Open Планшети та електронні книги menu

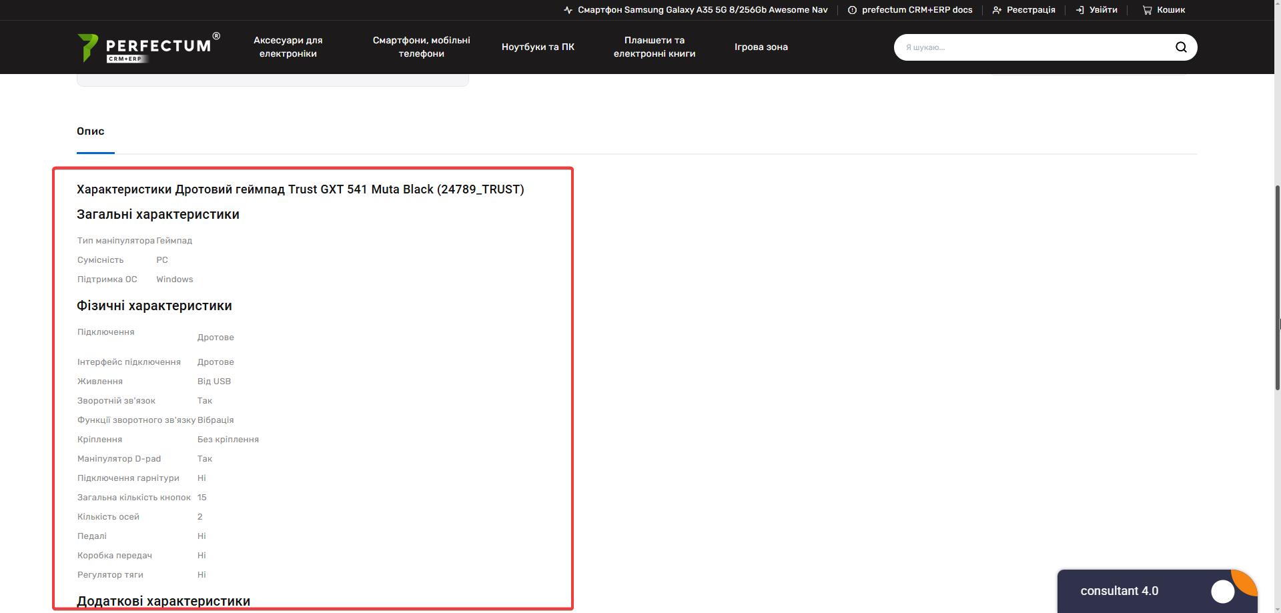[x=654, y=47]
